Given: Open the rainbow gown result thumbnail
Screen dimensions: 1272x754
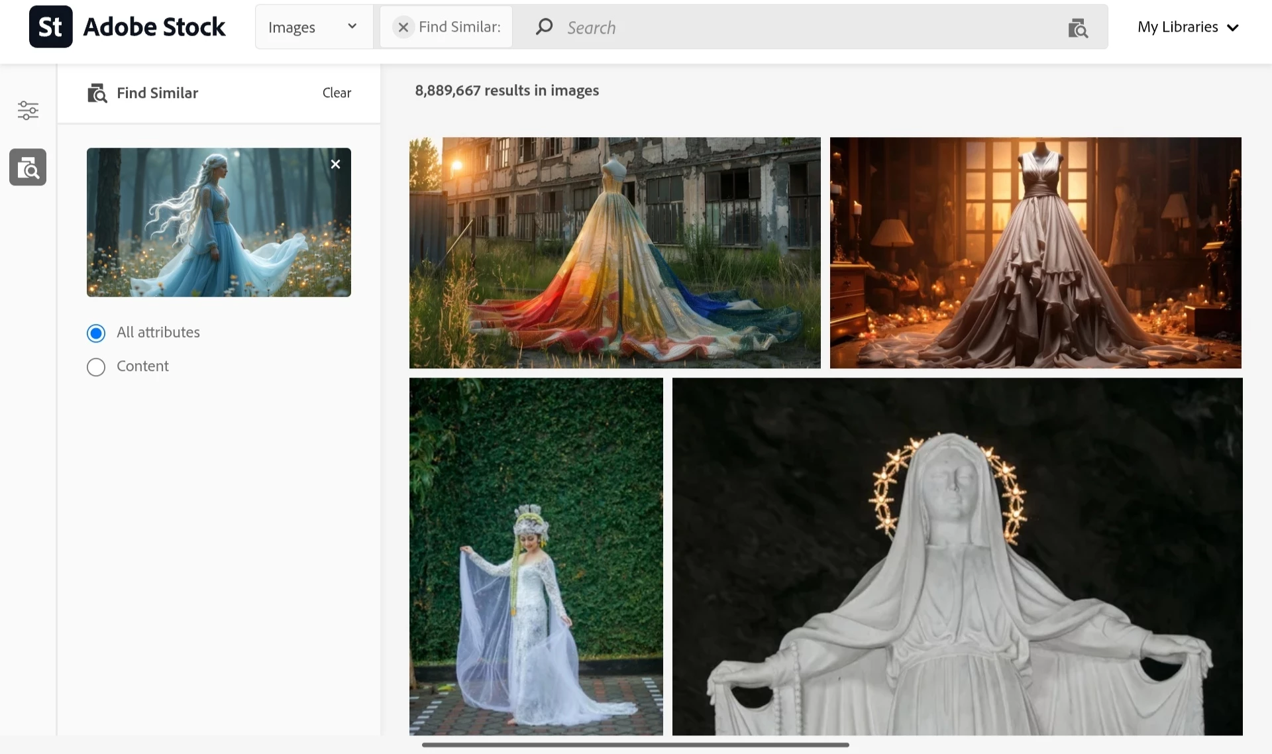Looking at the screenshot, I should point(614,252).
